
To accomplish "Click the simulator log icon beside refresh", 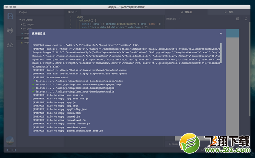I will 238,19.
